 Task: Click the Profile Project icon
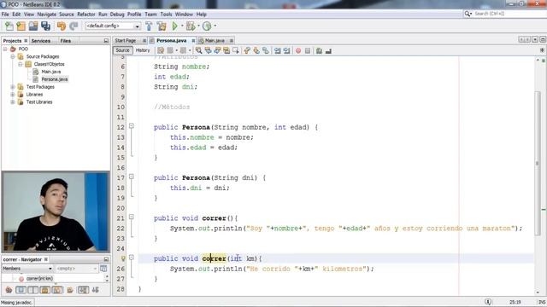207,26
